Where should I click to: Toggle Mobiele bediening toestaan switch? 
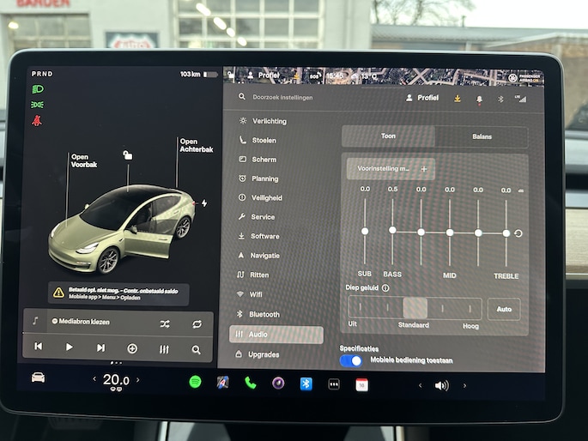click(351, 361)
